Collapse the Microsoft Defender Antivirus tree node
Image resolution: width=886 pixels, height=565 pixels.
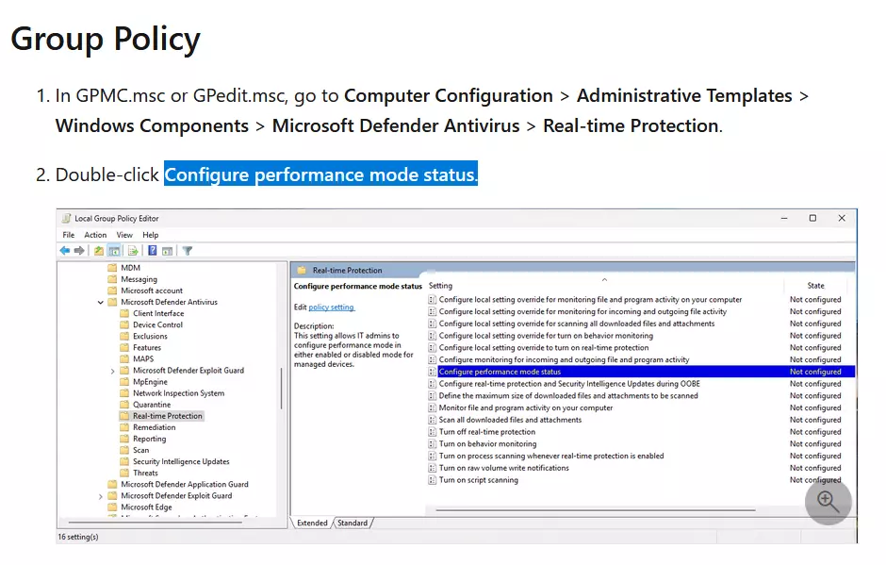(x=101, y=302)
